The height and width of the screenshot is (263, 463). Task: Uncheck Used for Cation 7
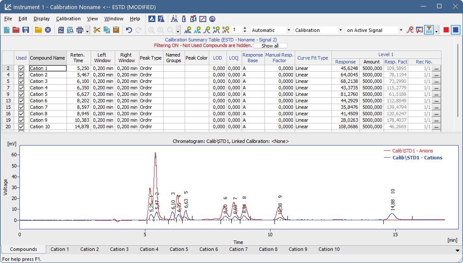coord(21,107)
